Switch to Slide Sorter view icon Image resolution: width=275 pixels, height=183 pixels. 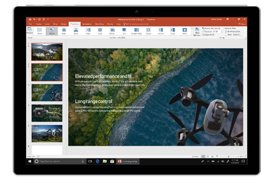point(208,156)
